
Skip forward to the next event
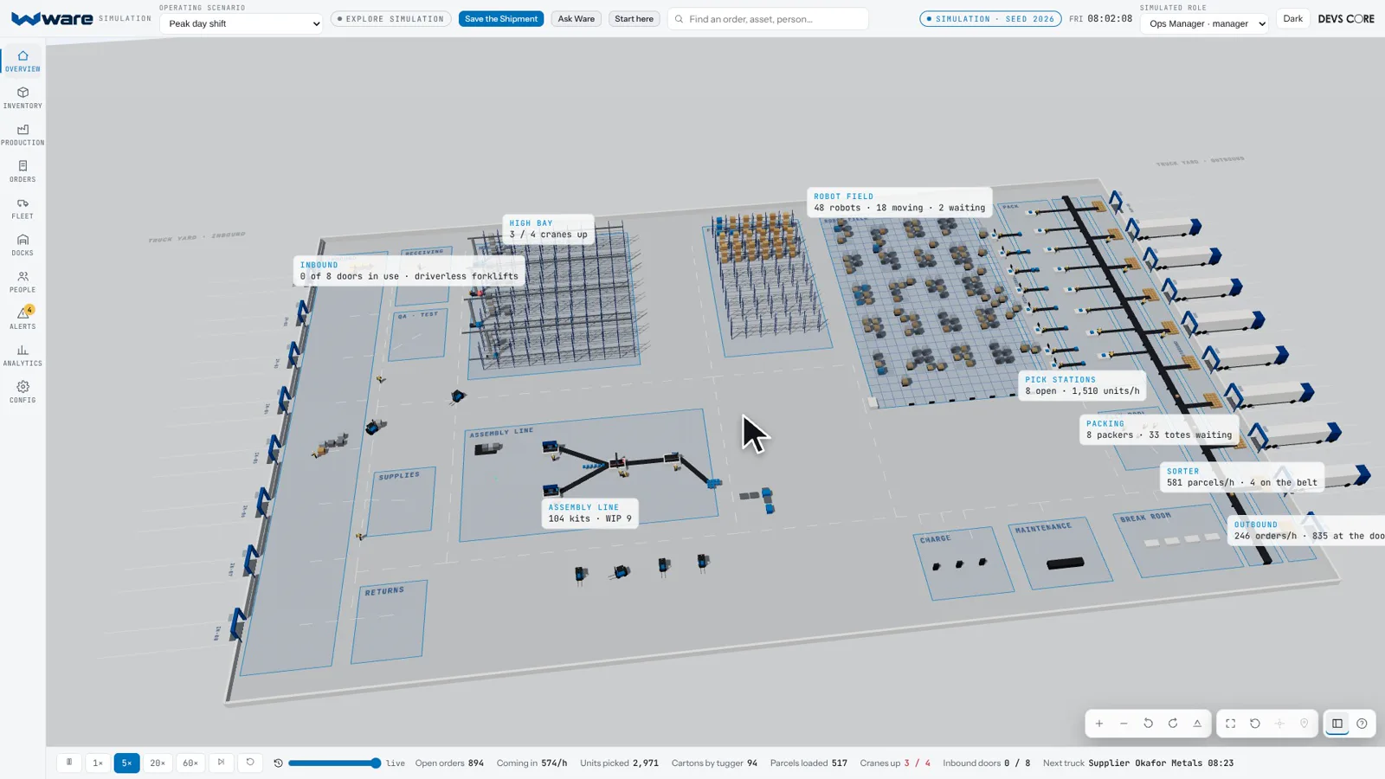[221, 763]
